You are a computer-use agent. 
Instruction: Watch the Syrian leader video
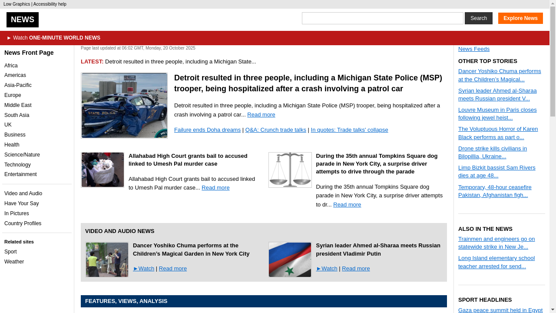coord(327,269)
